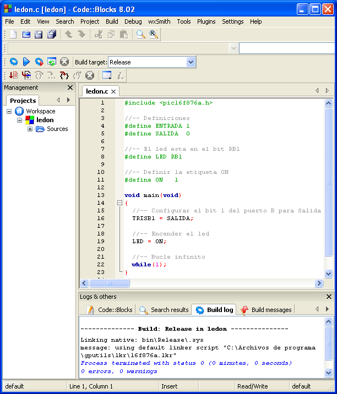Click the Build gear icon

tap(14, 62)
